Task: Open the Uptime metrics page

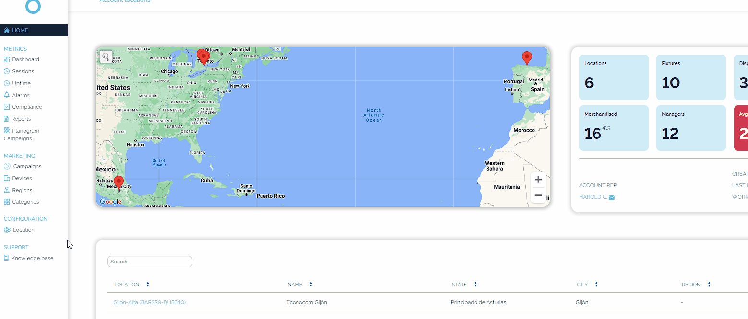Action: coord(21,83)
